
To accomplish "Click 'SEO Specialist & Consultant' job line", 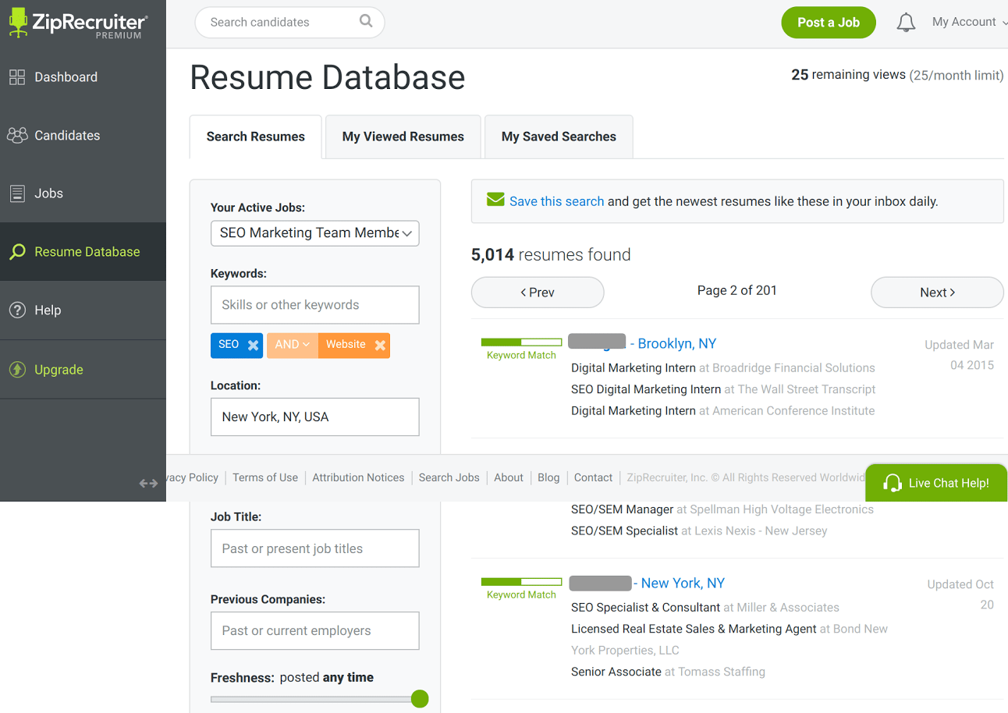I will click(x=705, y=608).
